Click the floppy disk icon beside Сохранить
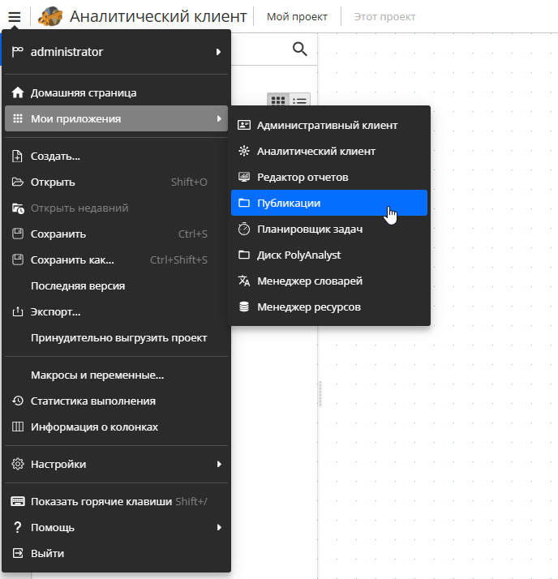Screen dimensions: 558x579 pyautogui.click(x=18, y=234)
